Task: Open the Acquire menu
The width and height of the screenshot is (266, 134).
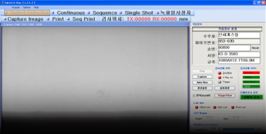Action: [16, 7]
